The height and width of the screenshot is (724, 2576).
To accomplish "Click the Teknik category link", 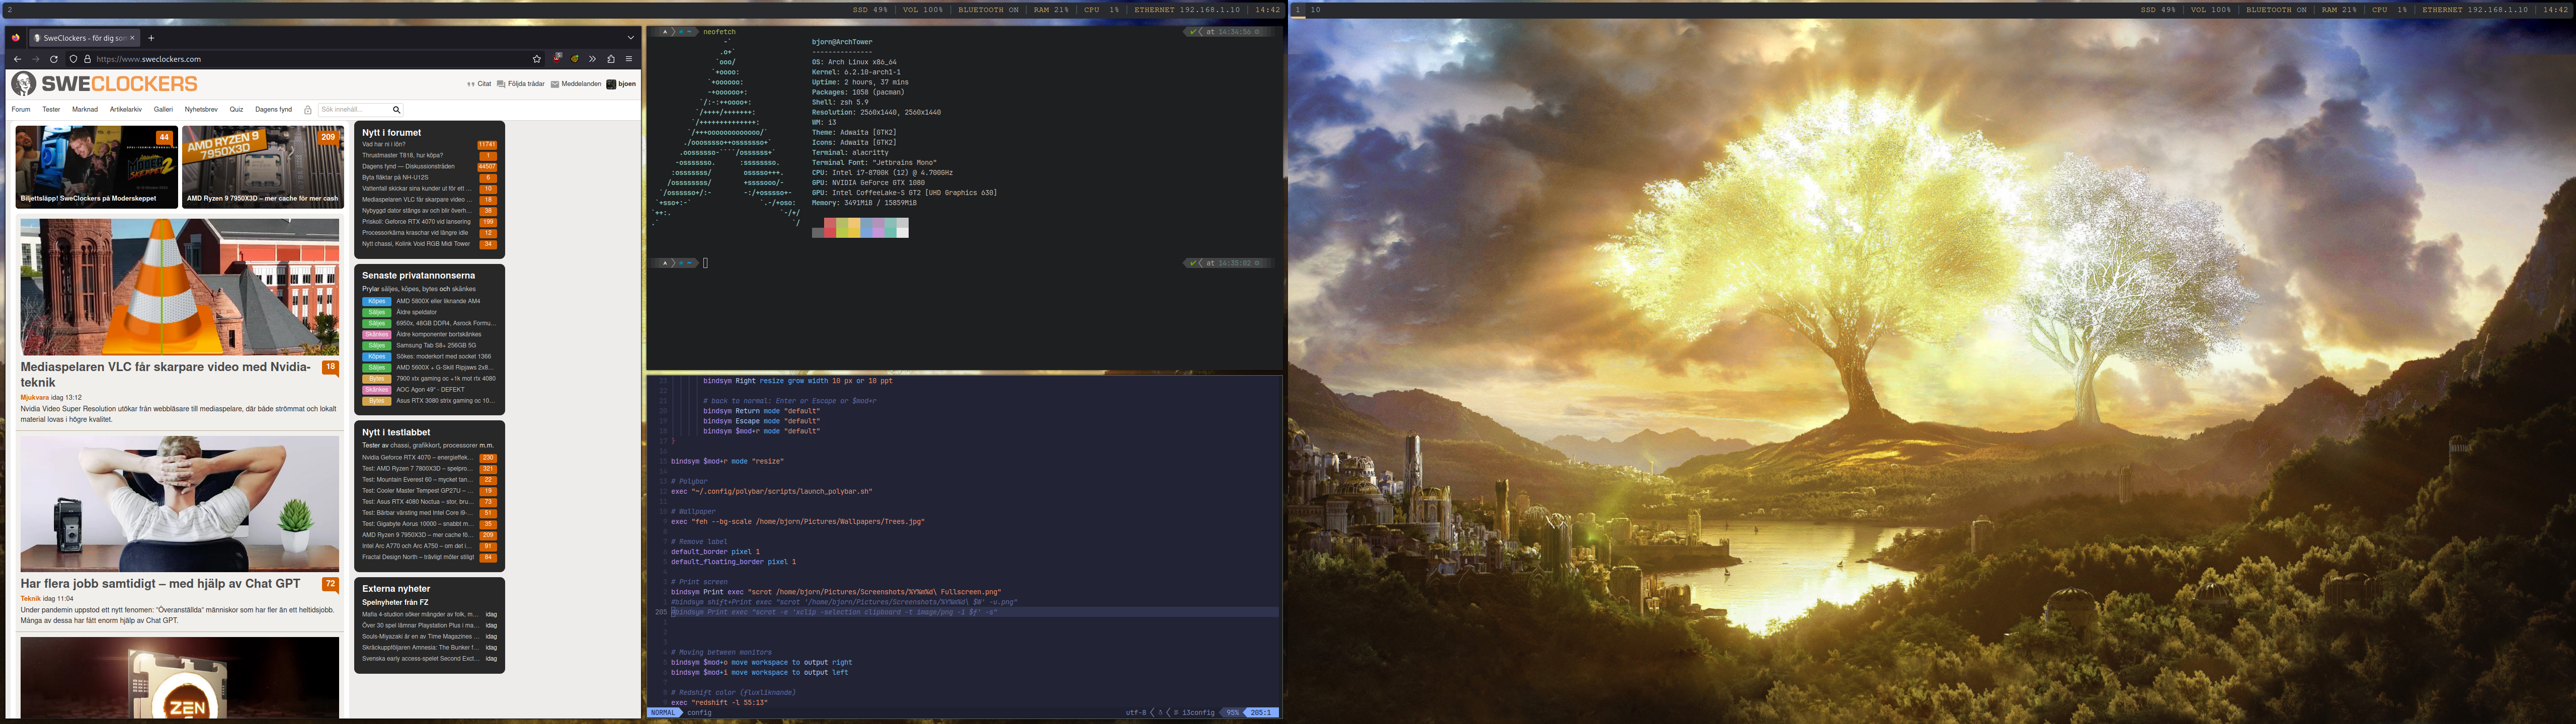I will [x=30, y=599].
